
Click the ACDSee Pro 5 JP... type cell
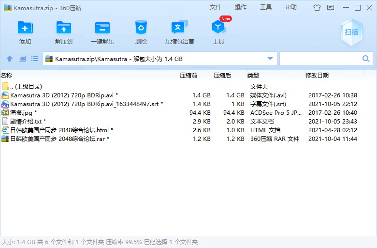tap(276, 112)
